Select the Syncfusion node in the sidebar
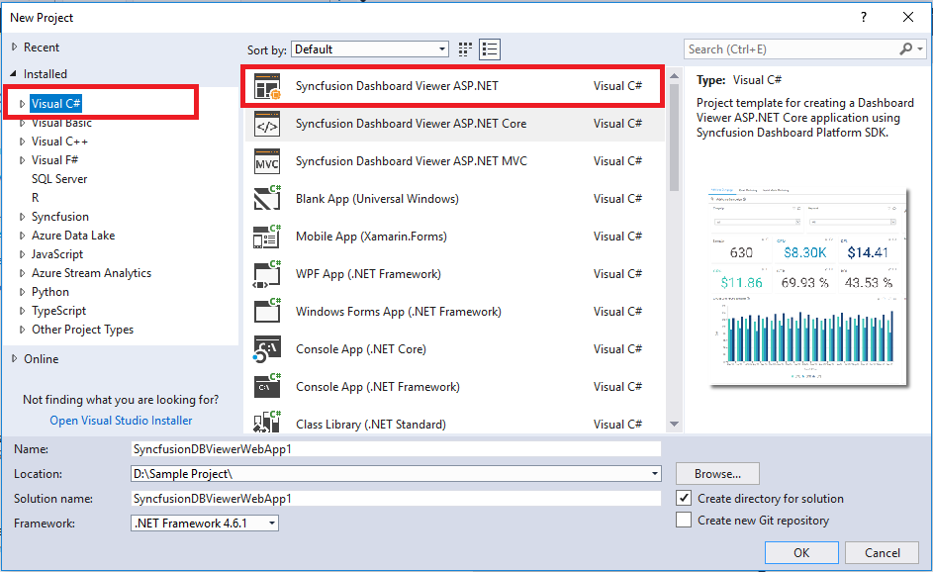This screenshot has height=572, width=933. tap(58, 216)
